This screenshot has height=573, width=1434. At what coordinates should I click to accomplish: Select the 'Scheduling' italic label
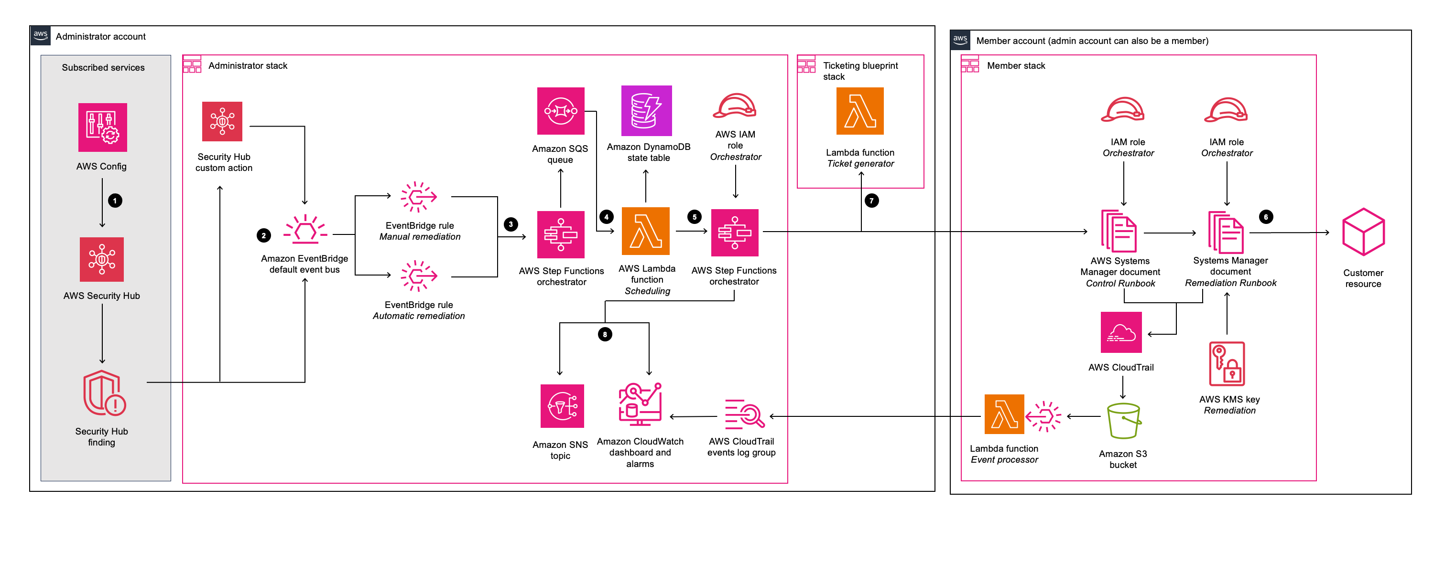tap(647, 291)
